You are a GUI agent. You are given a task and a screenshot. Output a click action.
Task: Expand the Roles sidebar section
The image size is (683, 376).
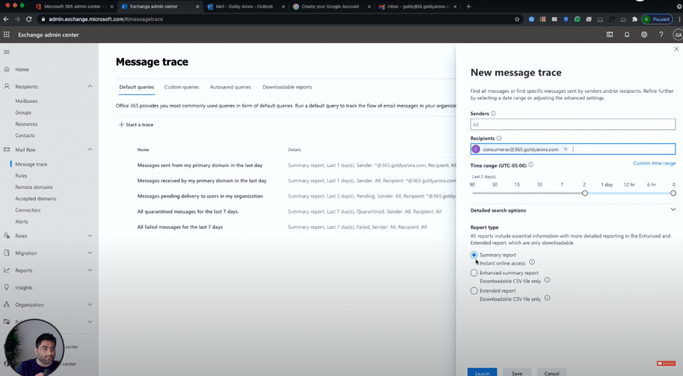[x=90, y=235]
